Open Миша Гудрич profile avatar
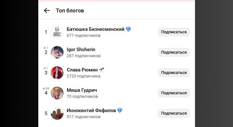This screenshot has width=233, height=127. click(57, 93)
